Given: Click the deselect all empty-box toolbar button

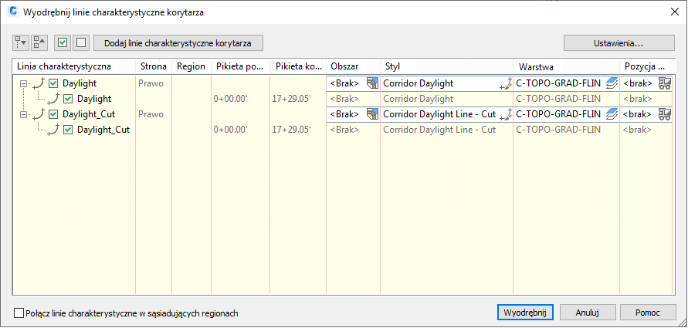Looking at the screenshot, I should pos(80,42).
